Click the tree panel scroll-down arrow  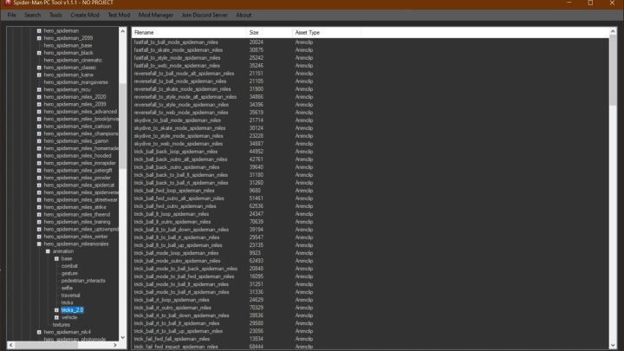[x=122, y=337]
